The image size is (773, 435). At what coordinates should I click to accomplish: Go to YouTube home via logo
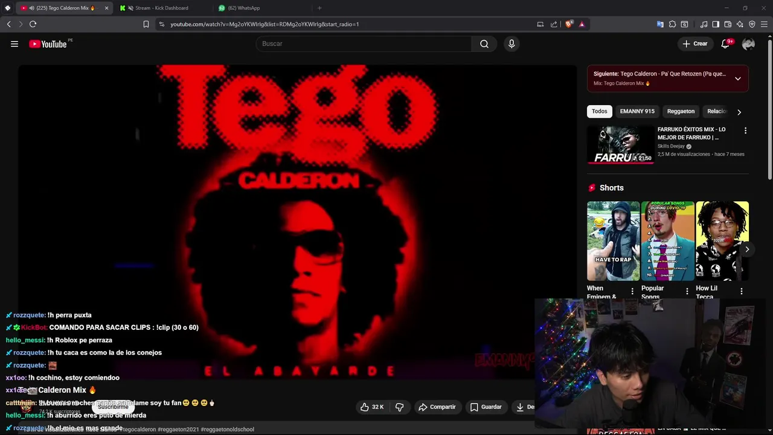(x=48, y=43)
